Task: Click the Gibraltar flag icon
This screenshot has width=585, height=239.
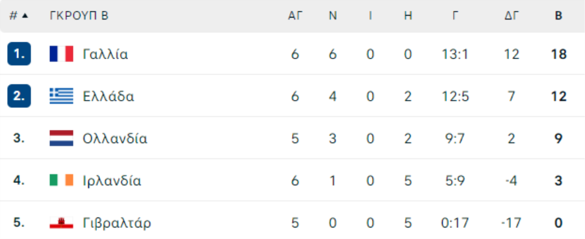Action: 62,223
